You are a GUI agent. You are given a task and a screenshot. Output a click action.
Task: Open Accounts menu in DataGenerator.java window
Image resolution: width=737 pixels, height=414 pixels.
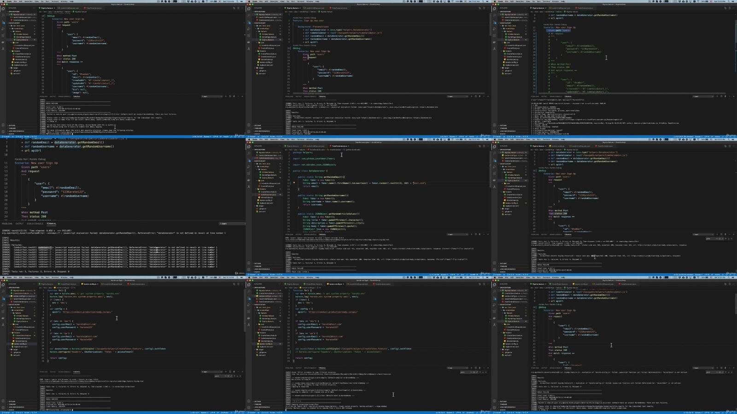[249, 263]
